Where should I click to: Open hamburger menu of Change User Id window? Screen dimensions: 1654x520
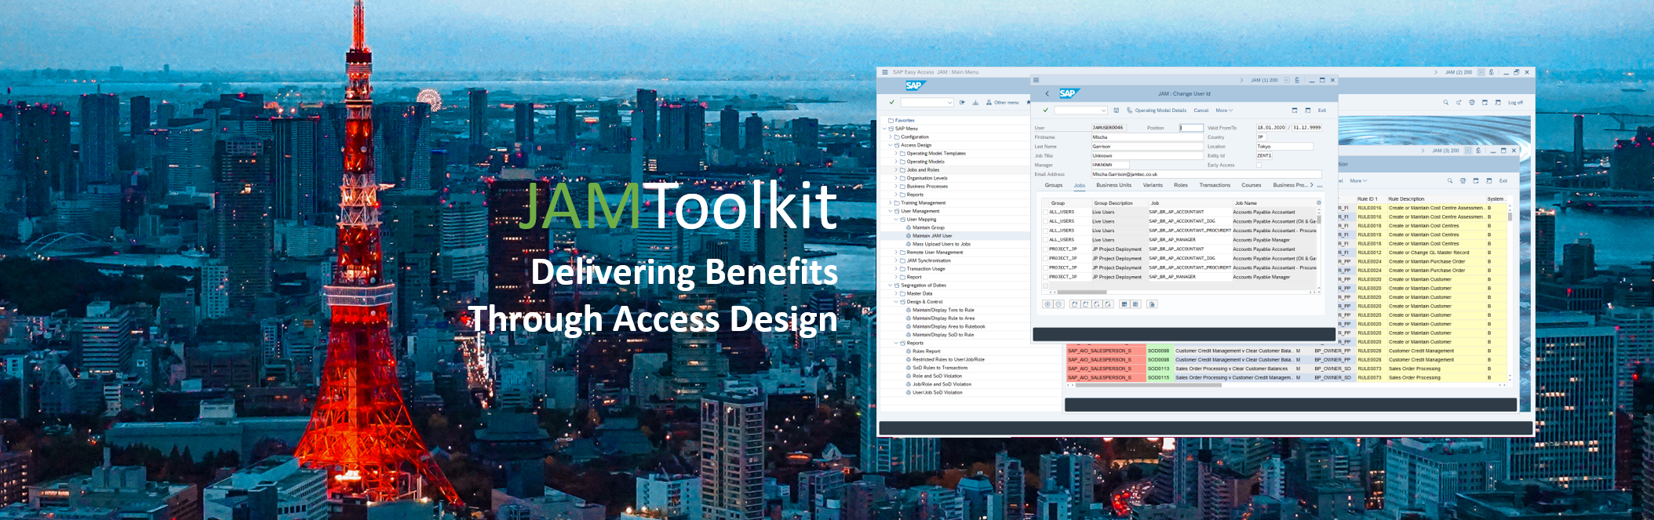[1036, 80]
